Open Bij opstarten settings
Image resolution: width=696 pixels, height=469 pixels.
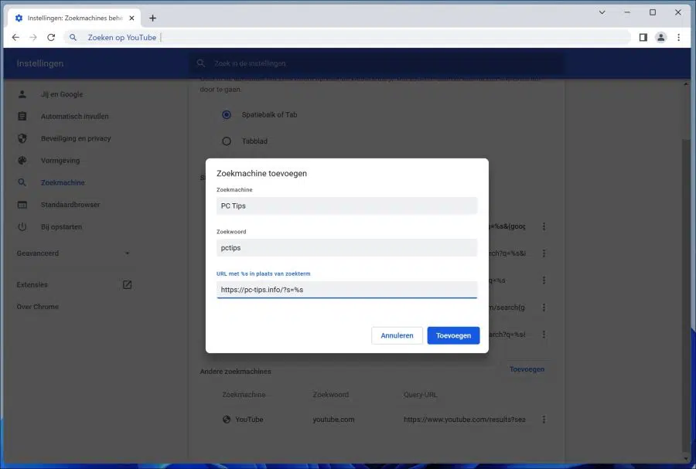tap(61, 226)
